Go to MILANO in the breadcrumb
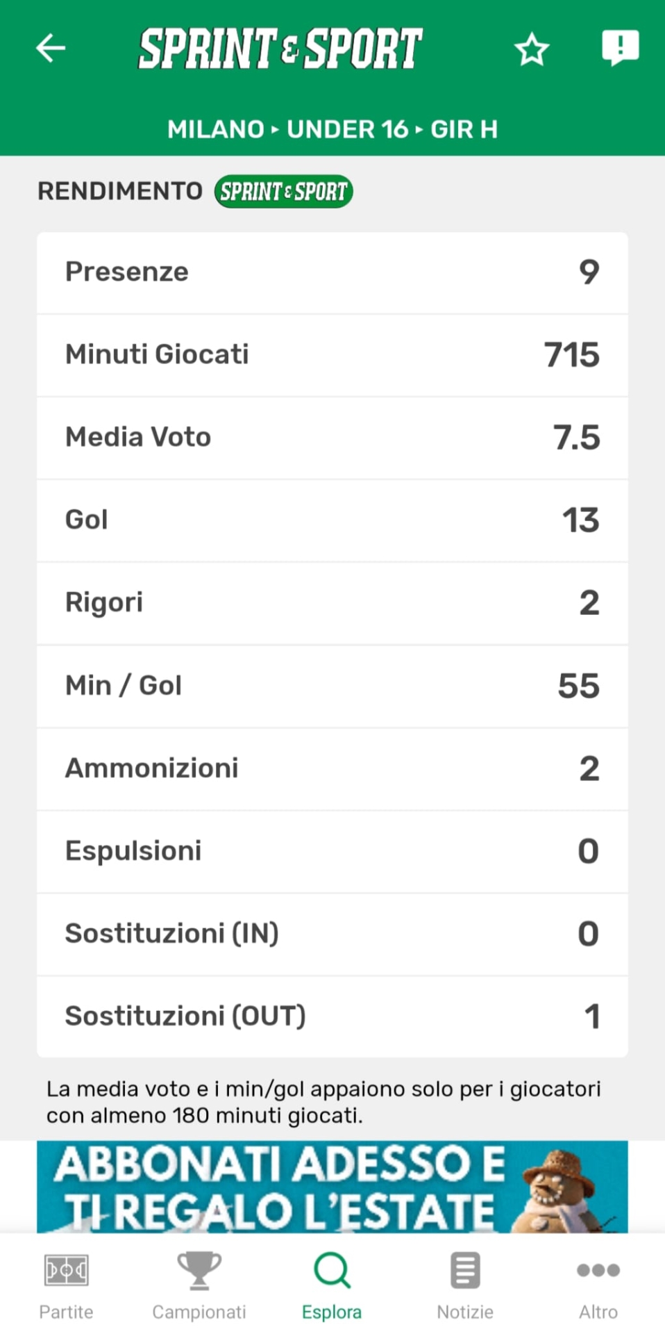Image resolution: width=665 pixels, height=1334 pixels. pyautogui.click(x=216, y=129)
